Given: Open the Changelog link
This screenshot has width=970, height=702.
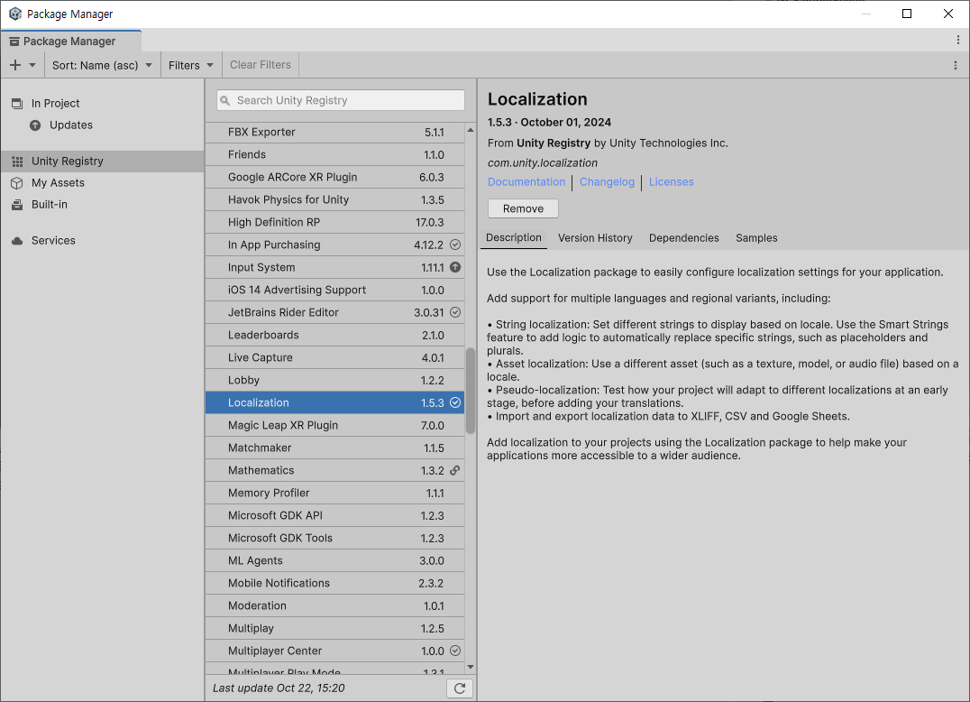Looking at the screenshot, I should 607,182.
